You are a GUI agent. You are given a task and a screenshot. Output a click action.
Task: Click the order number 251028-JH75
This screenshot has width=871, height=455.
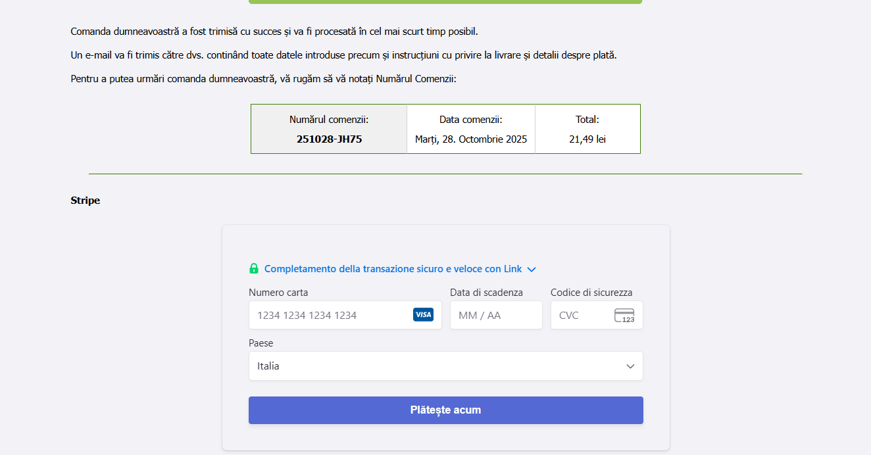[329, 139]
